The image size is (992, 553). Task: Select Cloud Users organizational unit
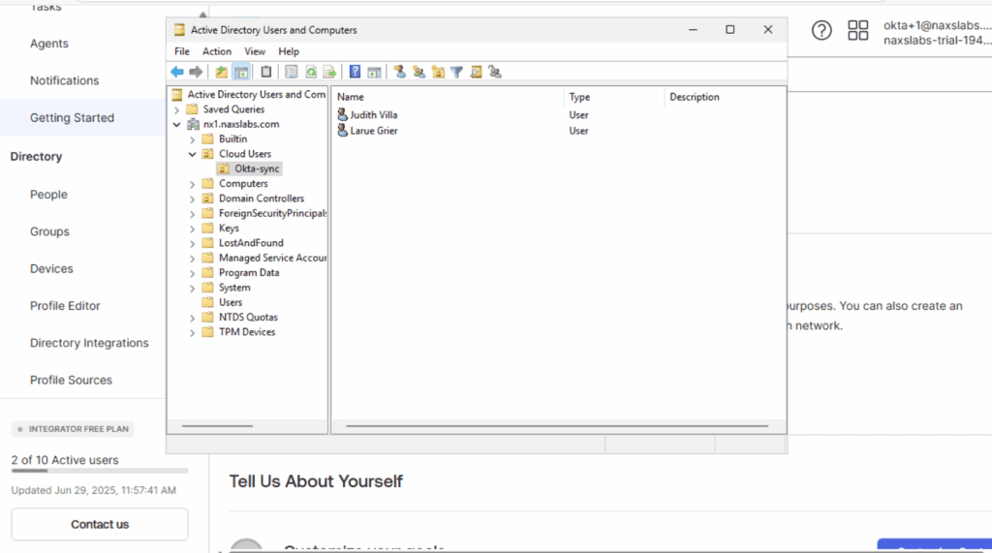click(245, 154)
